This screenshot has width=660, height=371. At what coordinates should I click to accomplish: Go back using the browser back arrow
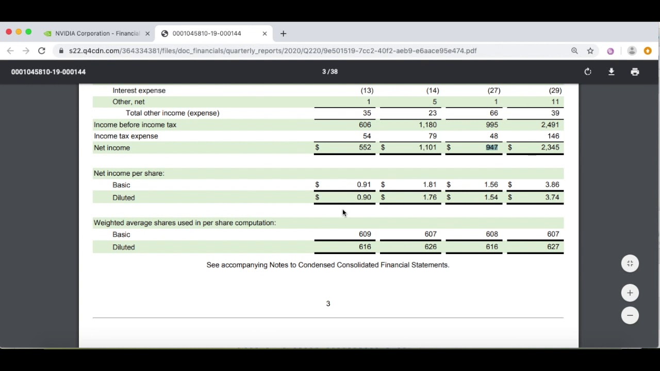pos(10,50)
